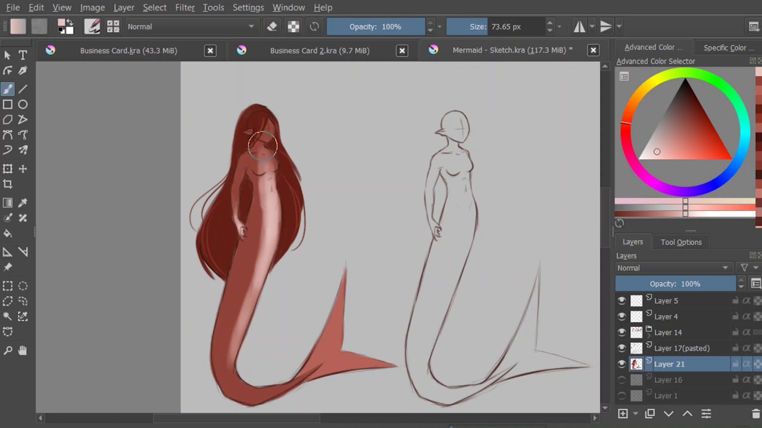Show Layer 16
The image size is (762, 428).
coord(622,380)
